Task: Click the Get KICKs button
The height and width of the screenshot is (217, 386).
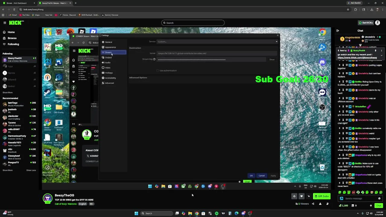Action: click(365, 23)
